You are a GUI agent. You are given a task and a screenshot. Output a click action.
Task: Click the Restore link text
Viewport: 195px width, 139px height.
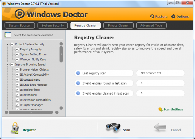click(x=161, y=16)
